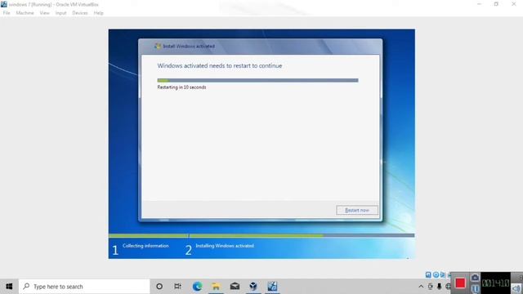Open the Input menu
The height and width of the screenshot is (294, 523).
[60, 13]
